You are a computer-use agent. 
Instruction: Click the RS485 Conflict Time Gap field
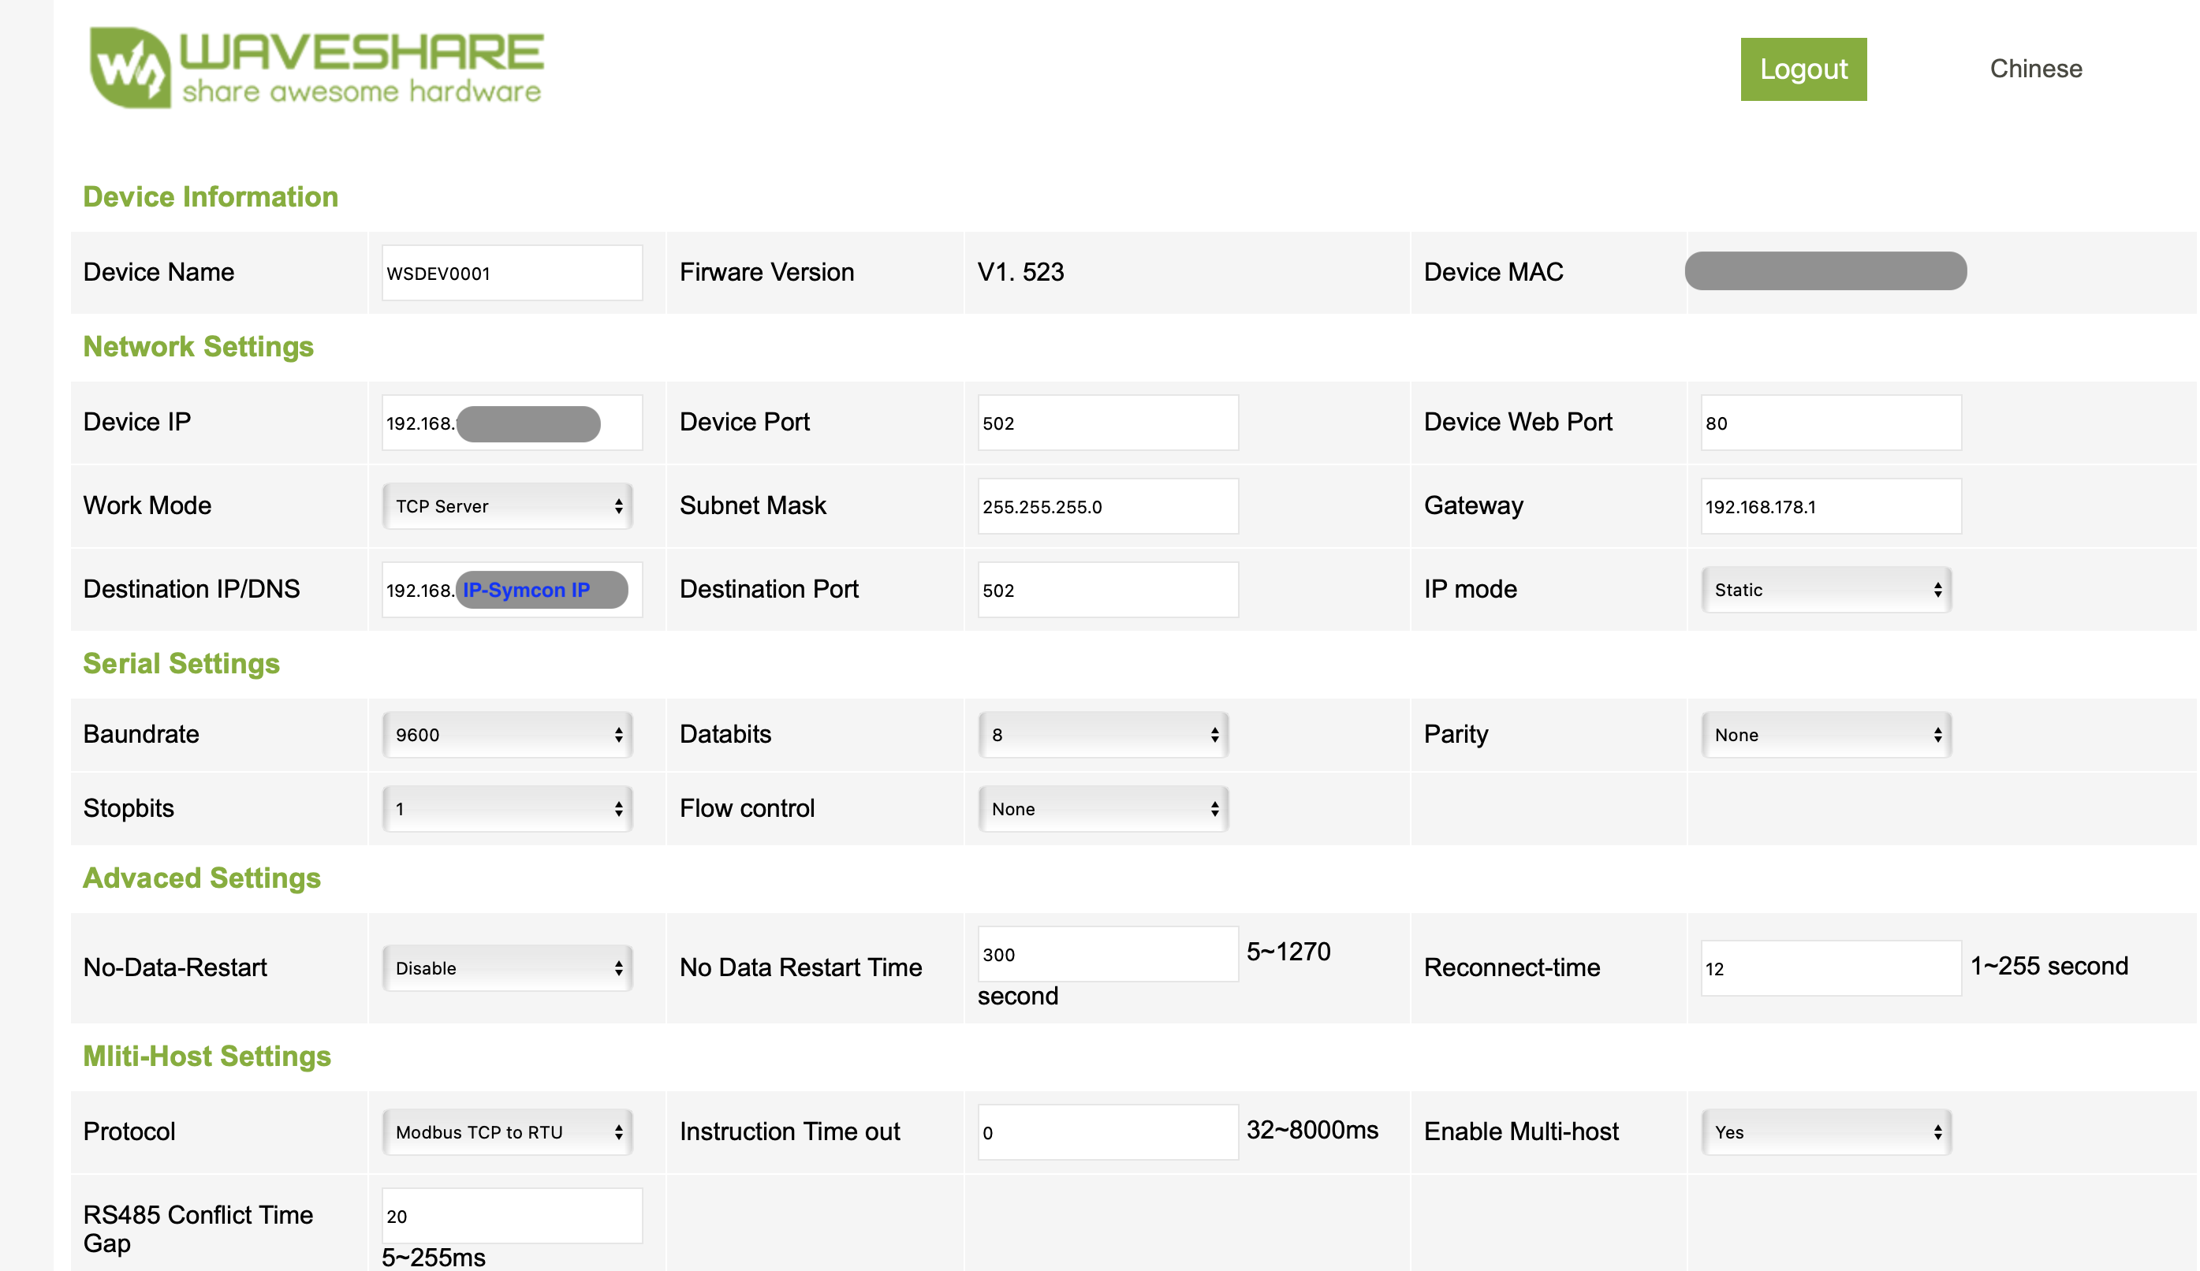tap(512, 1216)
